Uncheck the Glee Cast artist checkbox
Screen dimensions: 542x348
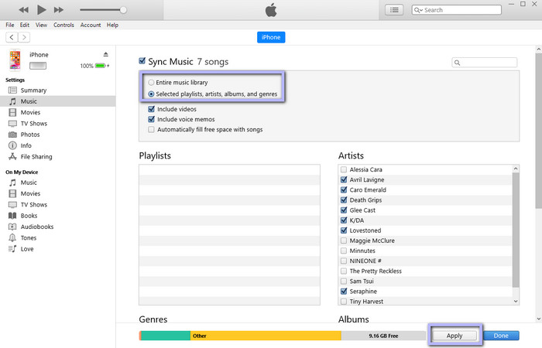pyautogui.click(x=344, y=210)
